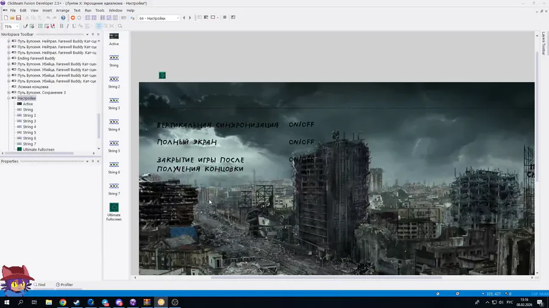Open the frame selector dropdown '64 - Настройки'
Viewport: 549px width, 308px height.
pyautogui.click(x=159, y=18)
